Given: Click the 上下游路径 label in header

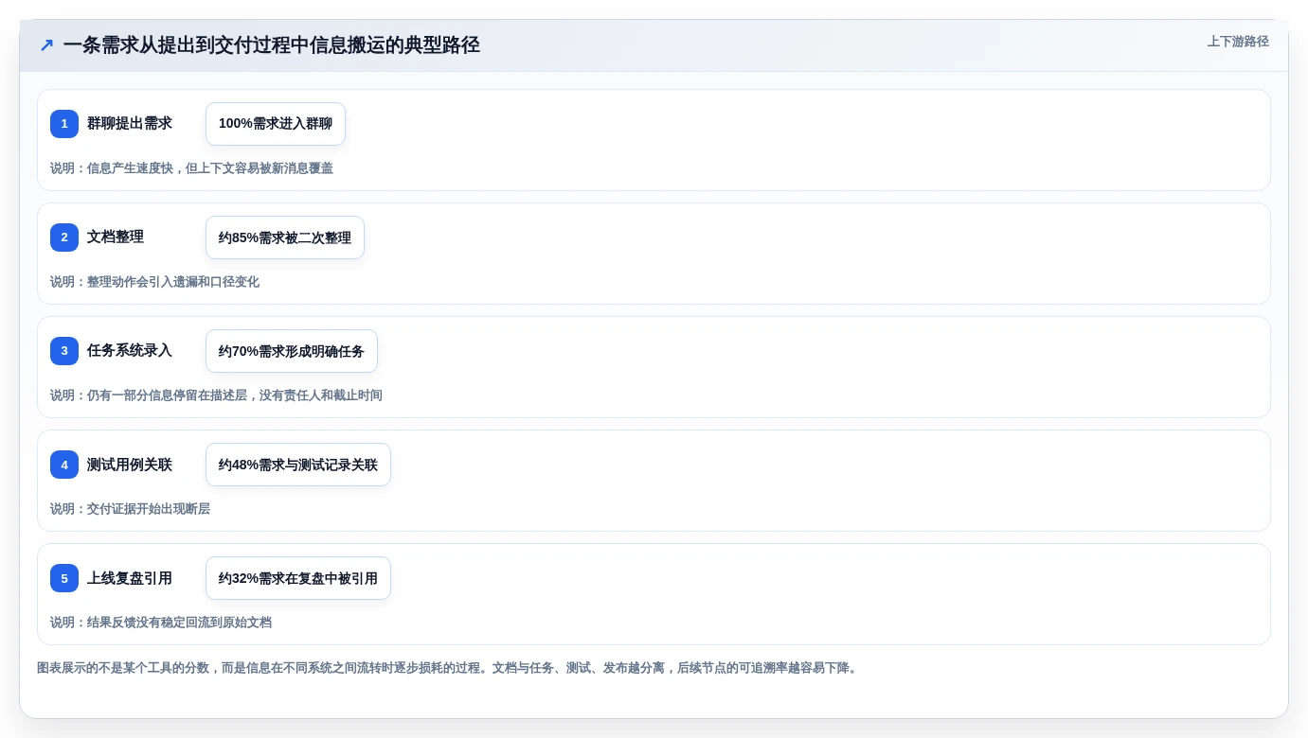Looking at the screenshot, I should point(1238,42).
